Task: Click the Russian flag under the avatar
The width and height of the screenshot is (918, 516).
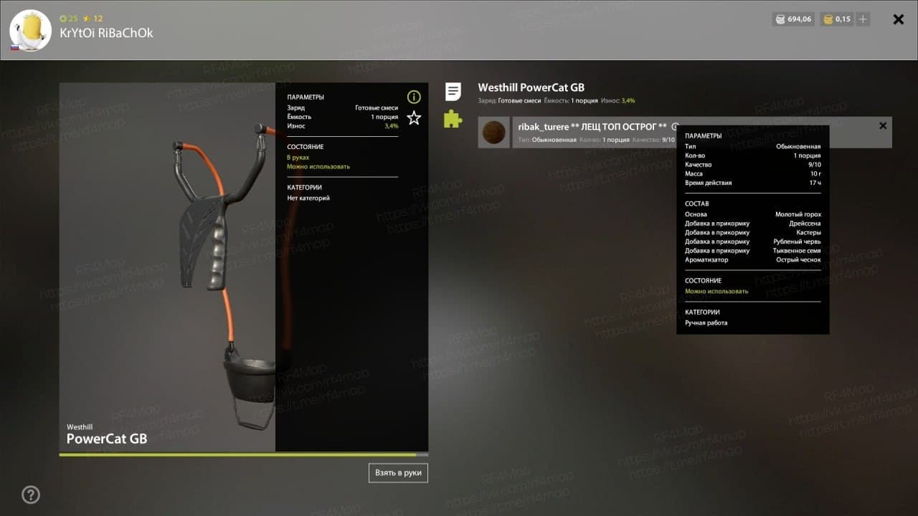Action: [x=14, y=47]
